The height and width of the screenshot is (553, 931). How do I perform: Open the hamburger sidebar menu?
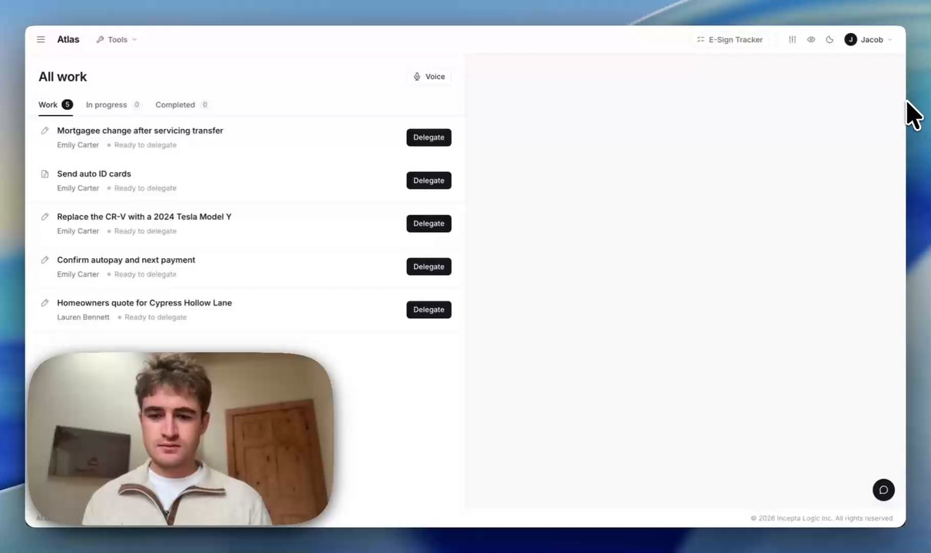(41, 39)
